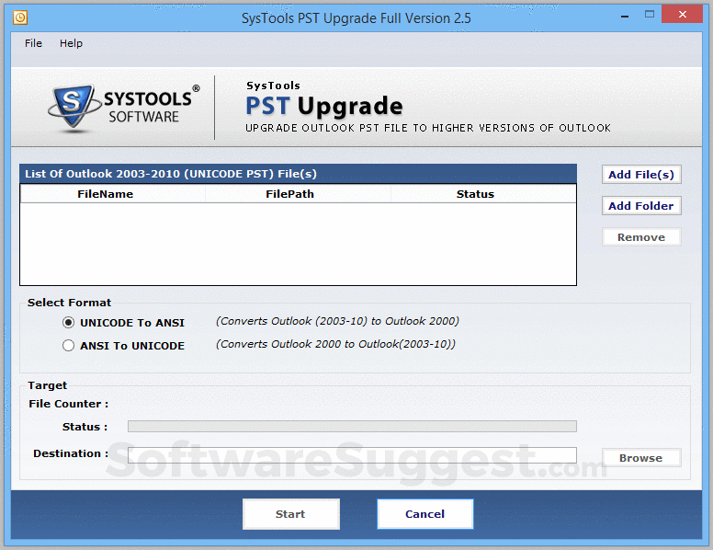Open the File menu
The width and height of the screenshot is (713, 550).
coord(33,43)
